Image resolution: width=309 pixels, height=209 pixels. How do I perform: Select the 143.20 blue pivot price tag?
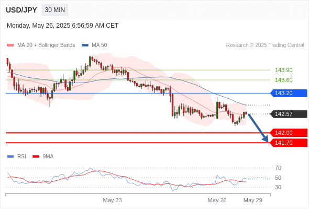(x=289, y=93)
